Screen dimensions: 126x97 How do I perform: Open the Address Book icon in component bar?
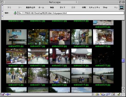click(113, 94)
